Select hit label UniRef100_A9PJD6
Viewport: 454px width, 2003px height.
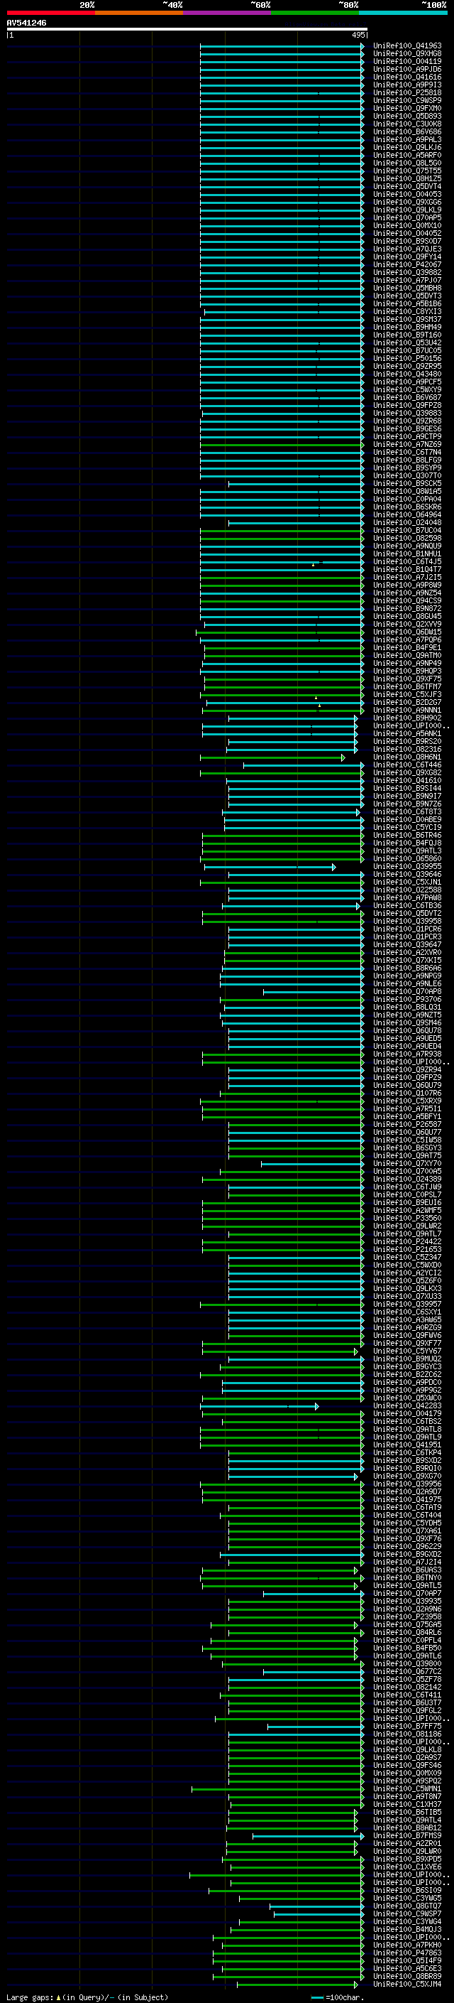tap(407, 69)
